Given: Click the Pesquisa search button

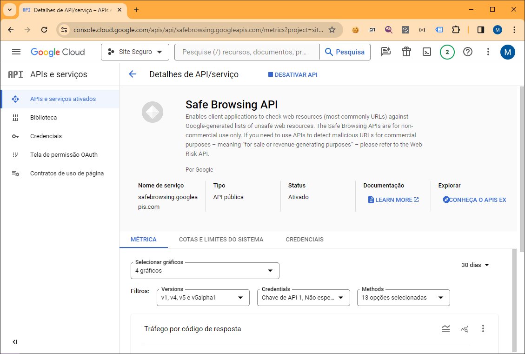Looking at the screenshot, I should 345,52.
